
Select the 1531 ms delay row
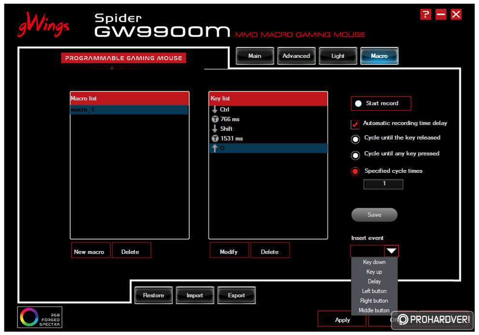tap(268, 139)
